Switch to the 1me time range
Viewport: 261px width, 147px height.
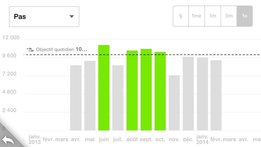pos(196,16)
